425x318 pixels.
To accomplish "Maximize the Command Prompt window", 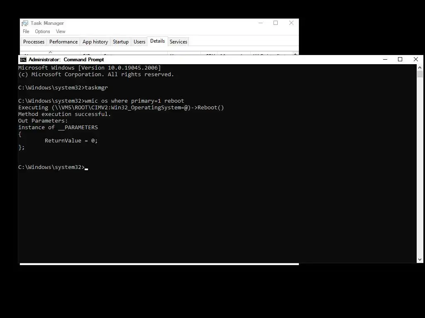I will [400, 60].
